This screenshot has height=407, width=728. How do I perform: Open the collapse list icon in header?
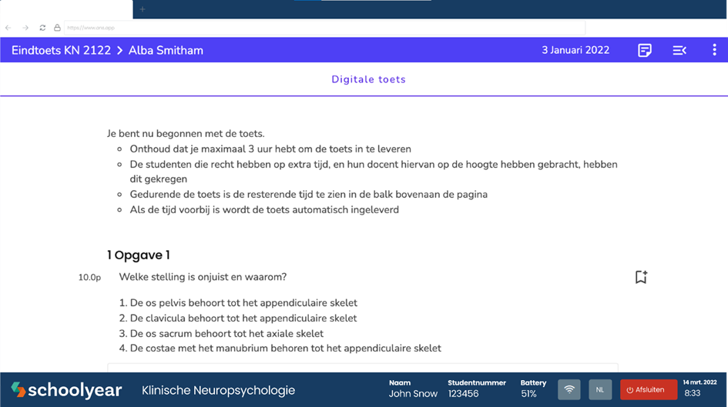679,51
